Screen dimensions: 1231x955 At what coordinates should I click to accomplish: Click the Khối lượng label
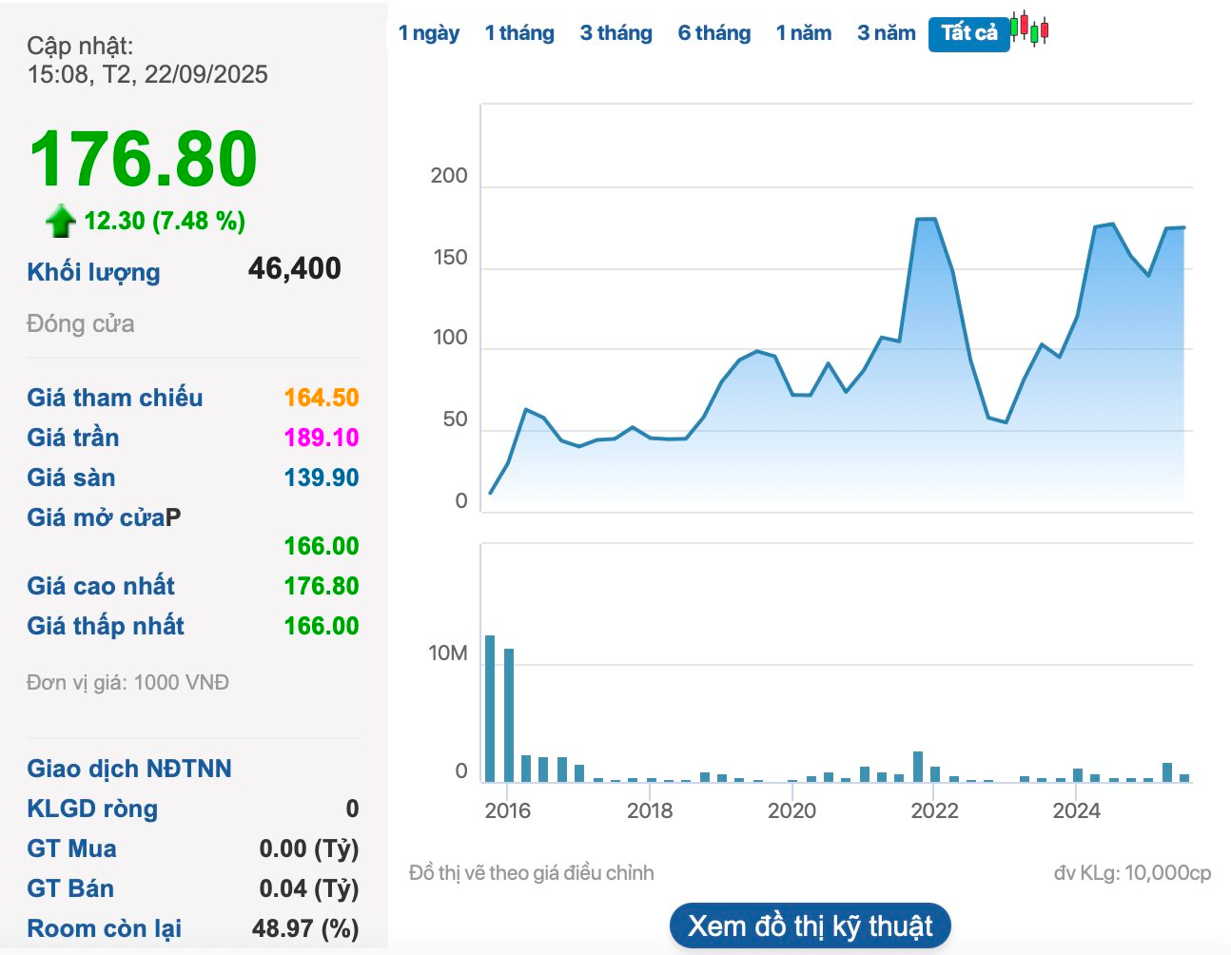pos(93,272)
